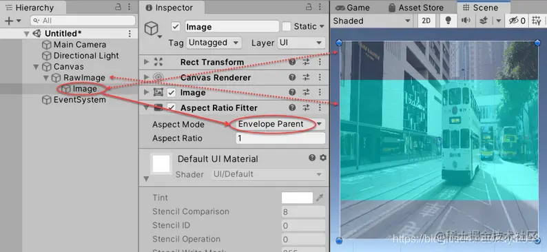Open Aspect Ratio Fitter context menu
The image size is (547, 252).
320,107
